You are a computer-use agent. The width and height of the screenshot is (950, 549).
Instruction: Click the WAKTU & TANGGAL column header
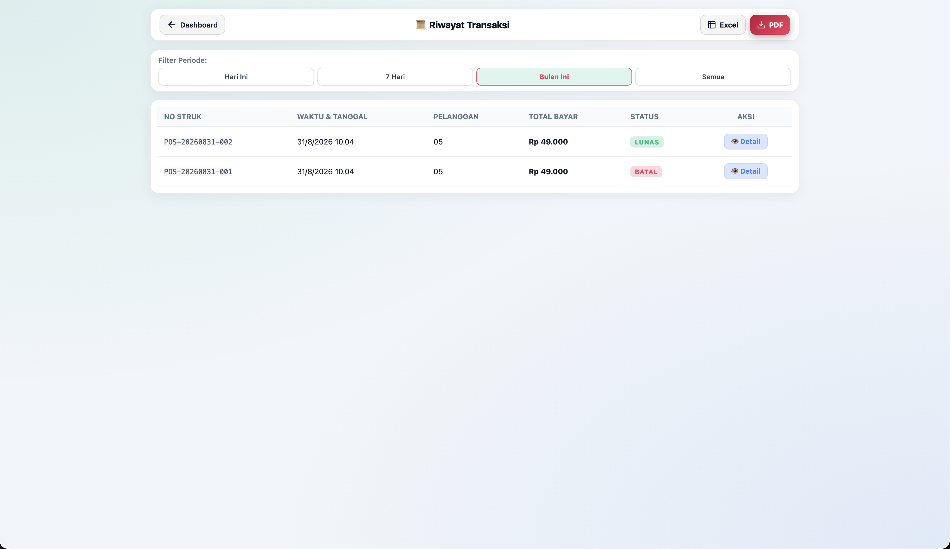[332, 117]
